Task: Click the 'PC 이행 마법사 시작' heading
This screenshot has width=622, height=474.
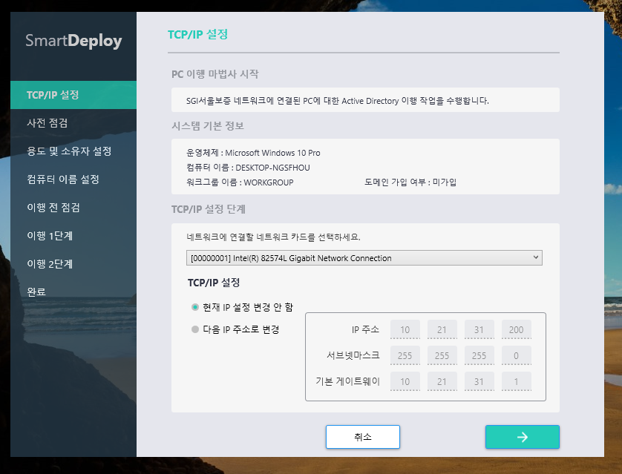Action: click(x=215, y=74)
